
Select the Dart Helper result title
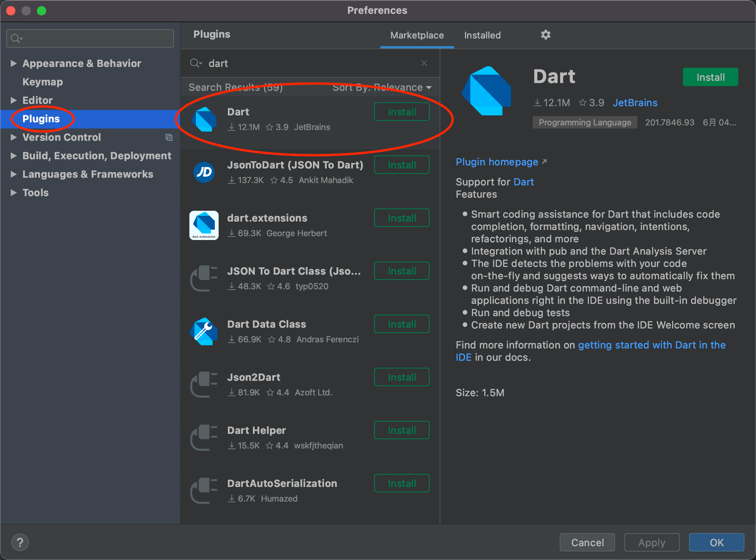[256, 430]
